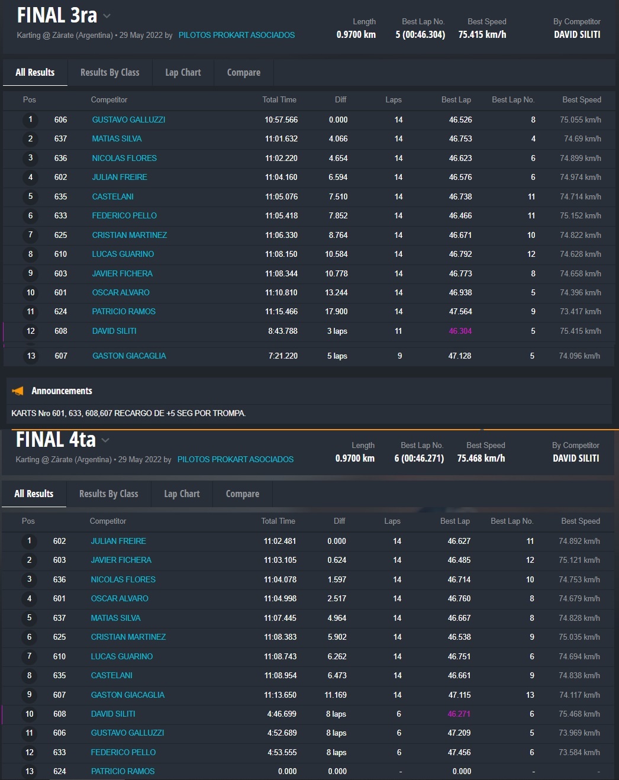Open PILOTOS PROKART ASOCIADOS link in FINAL 3ra header
619x780 pixels.
pyautogui.click(x=237, y=35)
